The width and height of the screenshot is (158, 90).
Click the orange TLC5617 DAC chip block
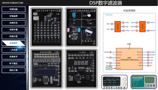[x=142, y=27]
